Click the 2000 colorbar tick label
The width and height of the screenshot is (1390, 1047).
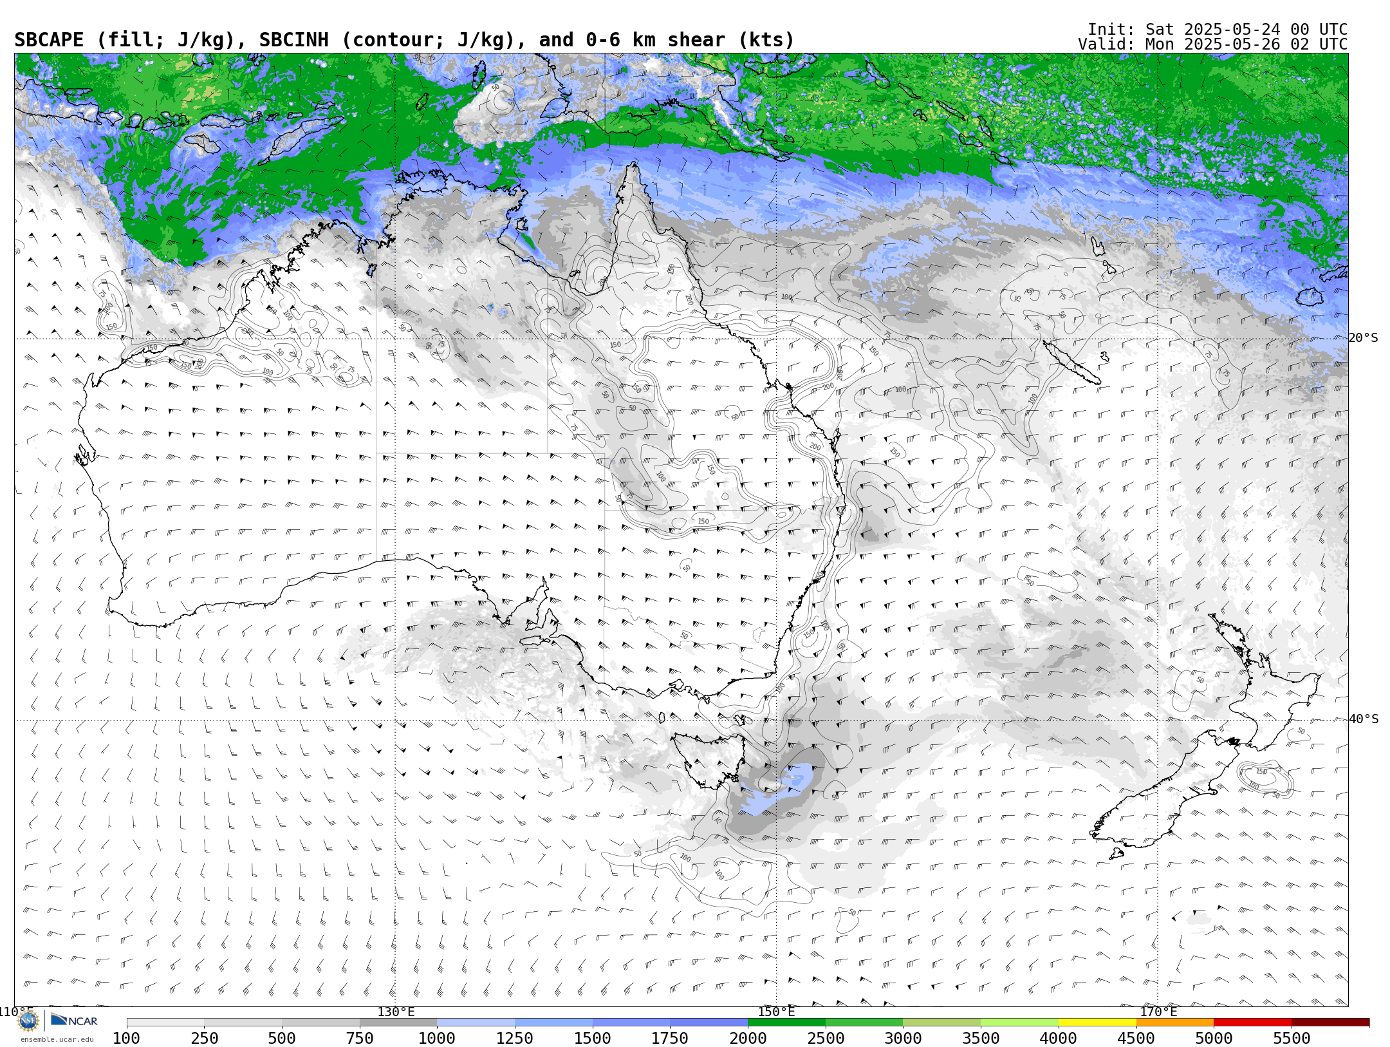coord(748,1039)
